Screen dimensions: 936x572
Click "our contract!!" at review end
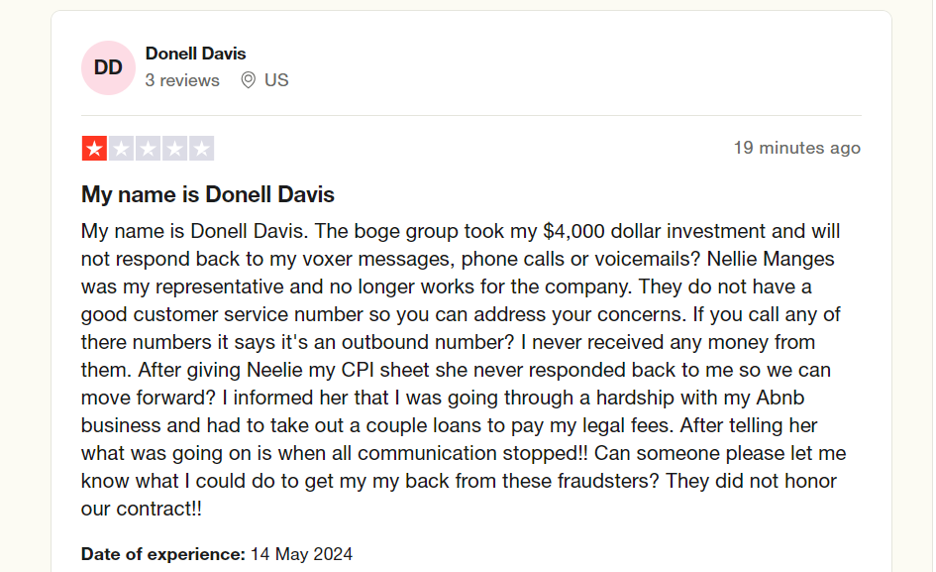(x=142, y=509)
